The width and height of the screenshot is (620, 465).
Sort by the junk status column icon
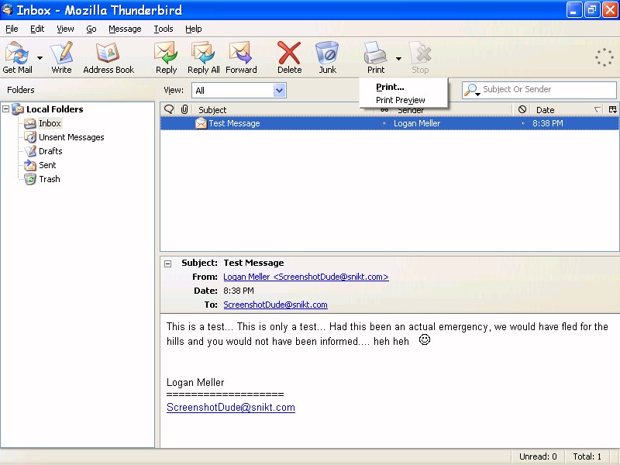pos(522,109)
